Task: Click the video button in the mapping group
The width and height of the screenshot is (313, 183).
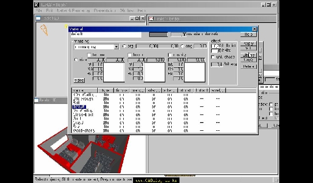Action: click(79, 80)
